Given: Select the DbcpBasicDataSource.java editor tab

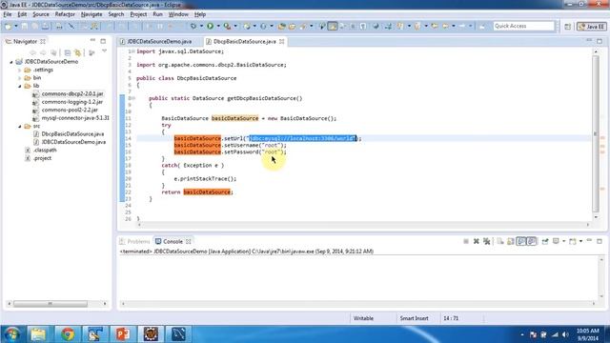Looking at the screenshot, I should pos(244,41).
